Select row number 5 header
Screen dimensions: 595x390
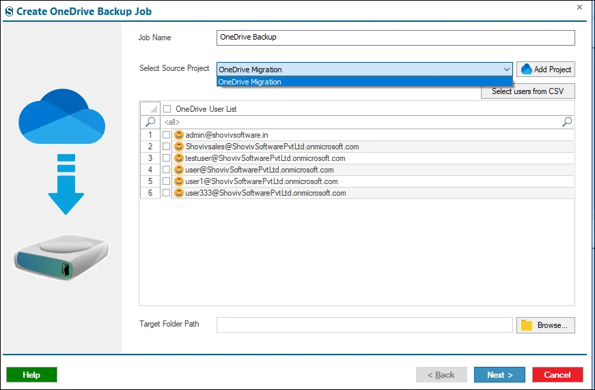[150, 181]
